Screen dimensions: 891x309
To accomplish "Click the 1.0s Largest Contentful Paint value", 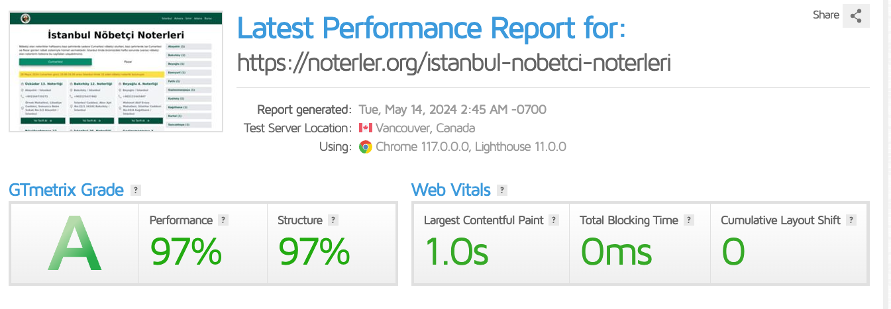I will [x=456, y=251].
